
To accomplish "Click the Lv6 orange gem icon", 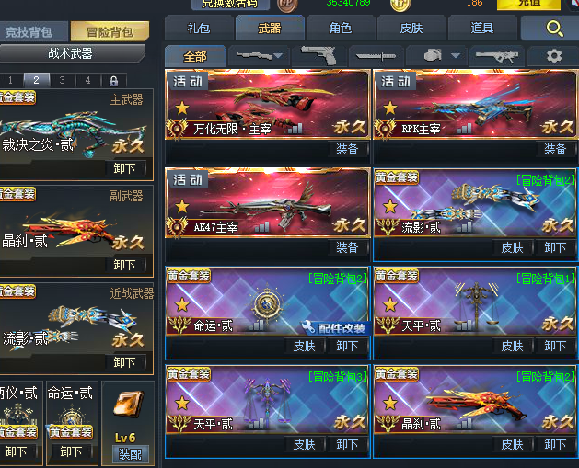I will 128,405.
